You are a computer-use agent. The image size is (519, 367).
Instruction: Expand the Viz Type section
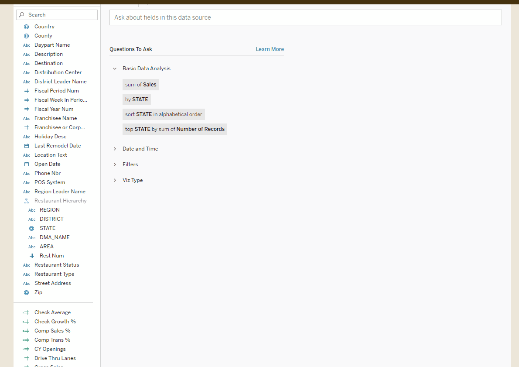coord(115,180)
